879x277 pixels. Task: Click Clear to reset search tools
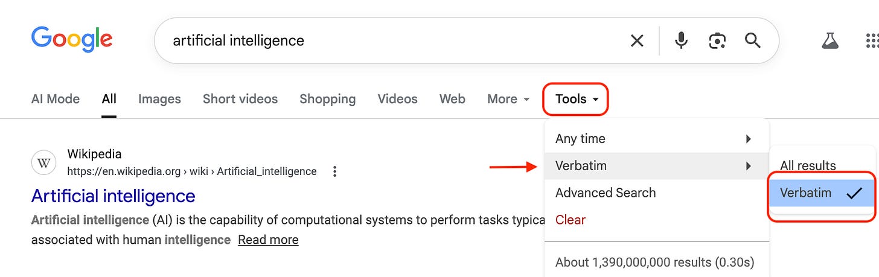(x=571, y=220)
